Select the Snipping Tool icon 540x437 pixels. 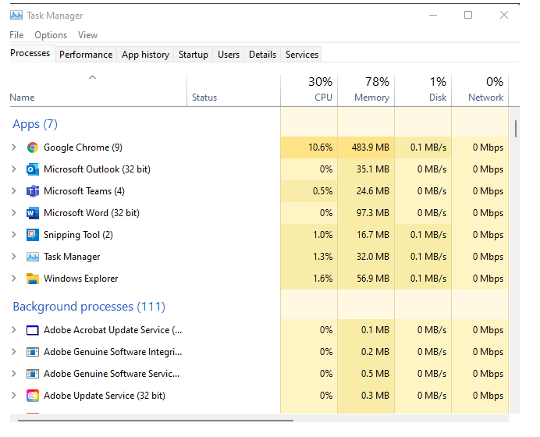[x=32, y=235]
